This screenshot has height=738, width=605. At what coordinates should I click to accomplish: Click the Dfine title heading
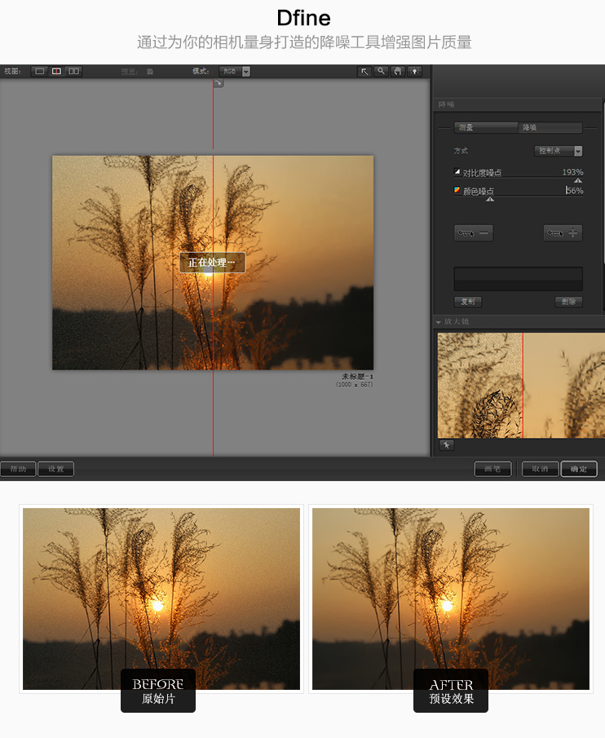tap(303, 18)
